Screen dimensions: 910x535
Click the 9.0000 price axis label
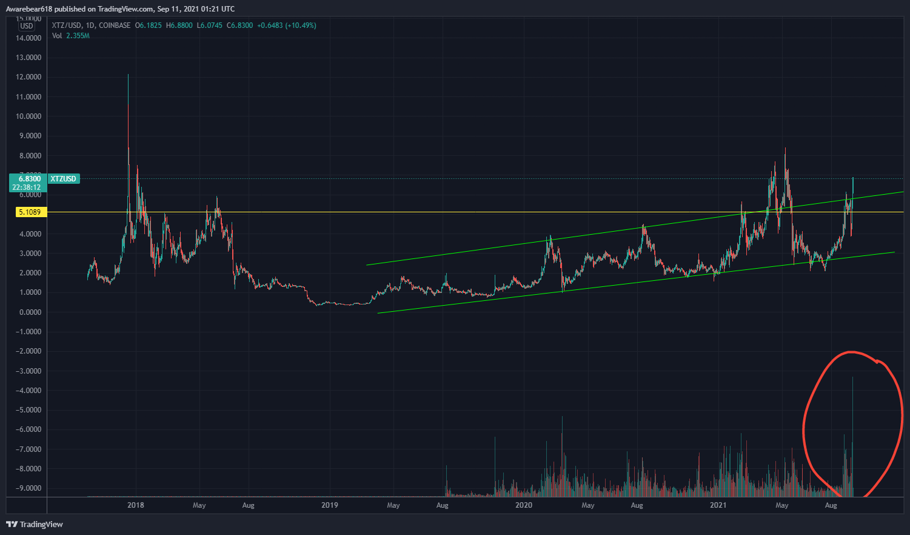click(30, 136)
